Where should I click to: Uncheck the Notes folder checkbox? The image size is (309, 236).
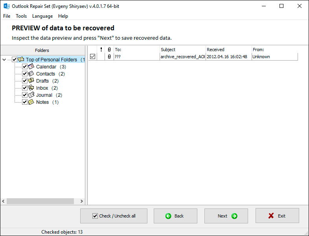pyautogui.click(x=25, y=102)
